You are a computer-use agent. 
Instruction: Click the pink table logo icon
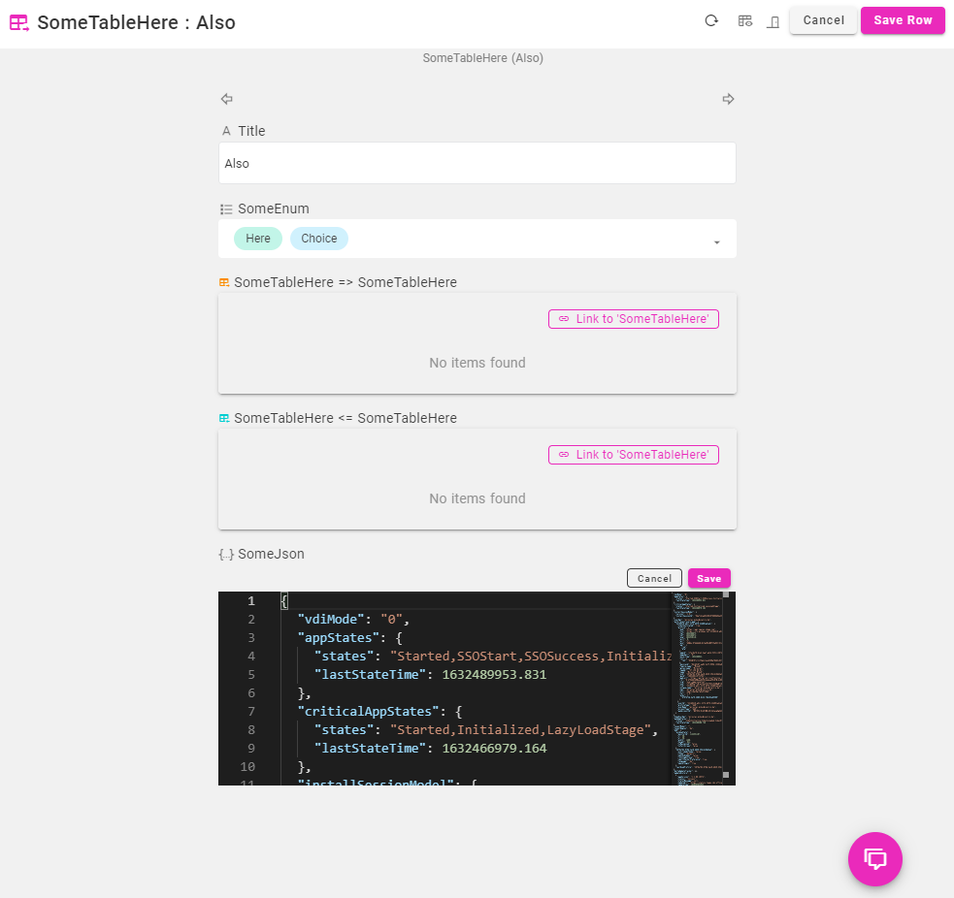click(18, 23)
